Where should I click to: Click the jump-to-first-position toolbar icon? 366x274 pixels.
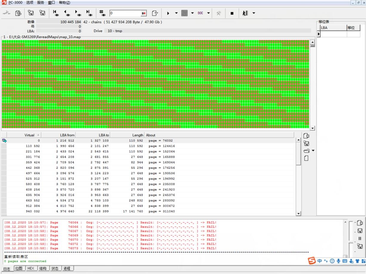click(x=56, y=13)
